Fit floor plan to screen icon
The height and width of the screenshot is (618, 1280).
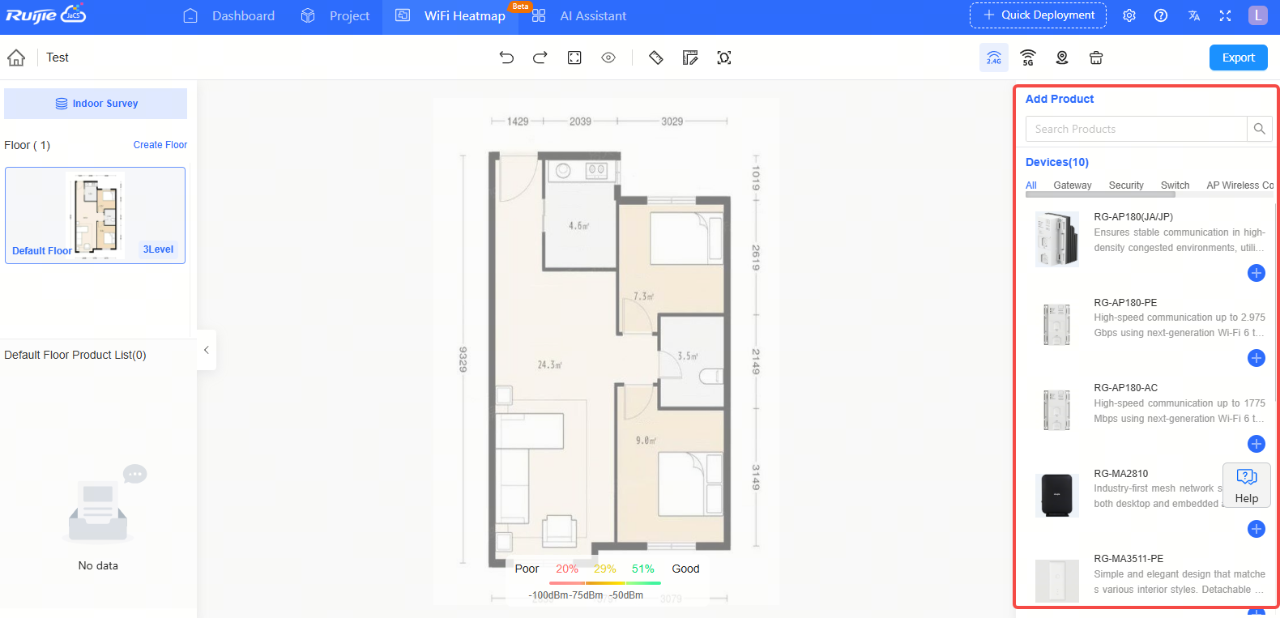coord(574,58)
